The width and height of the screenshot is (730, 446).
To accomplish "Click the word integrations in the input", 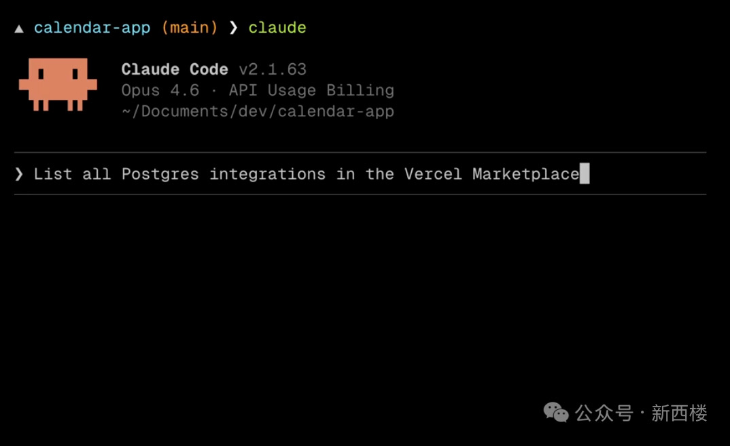I will (267, 174).
